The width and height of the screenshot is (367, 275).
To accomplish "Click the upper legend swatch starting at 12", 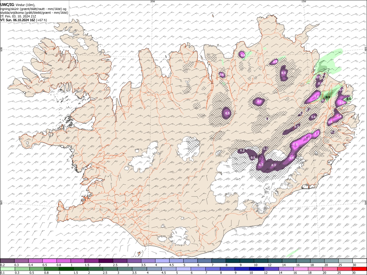I will click(275, 261).
